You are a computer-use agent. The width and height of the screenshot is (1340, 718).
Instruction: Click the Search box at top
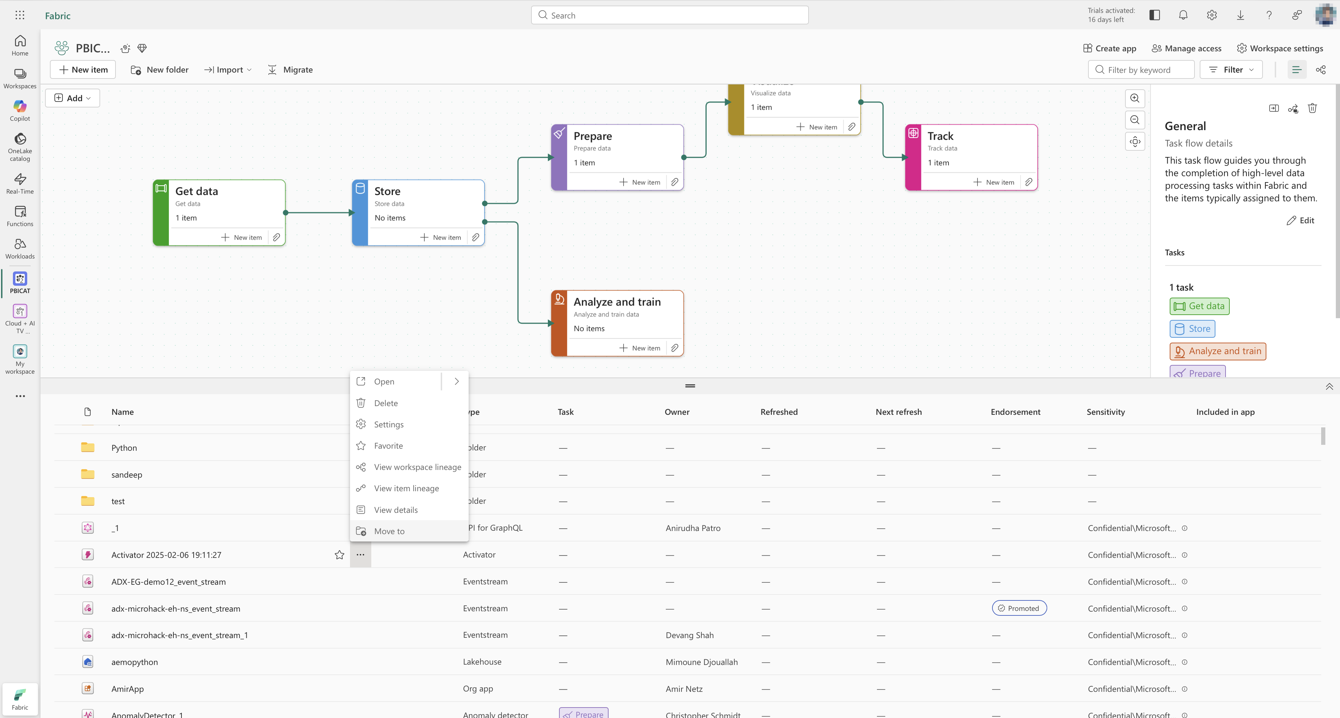pyautogui.click(x=670, y=15)
